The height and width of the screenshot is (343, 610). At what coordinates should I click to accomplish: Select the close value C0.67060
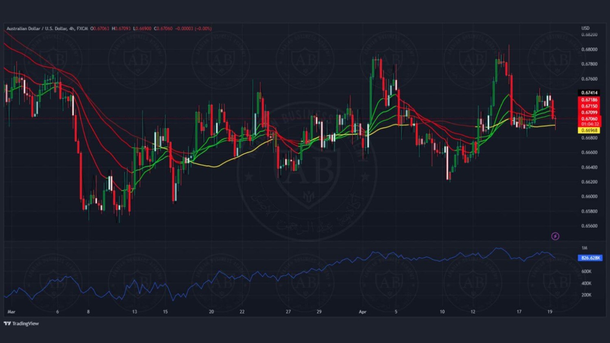tap(163, 28)
